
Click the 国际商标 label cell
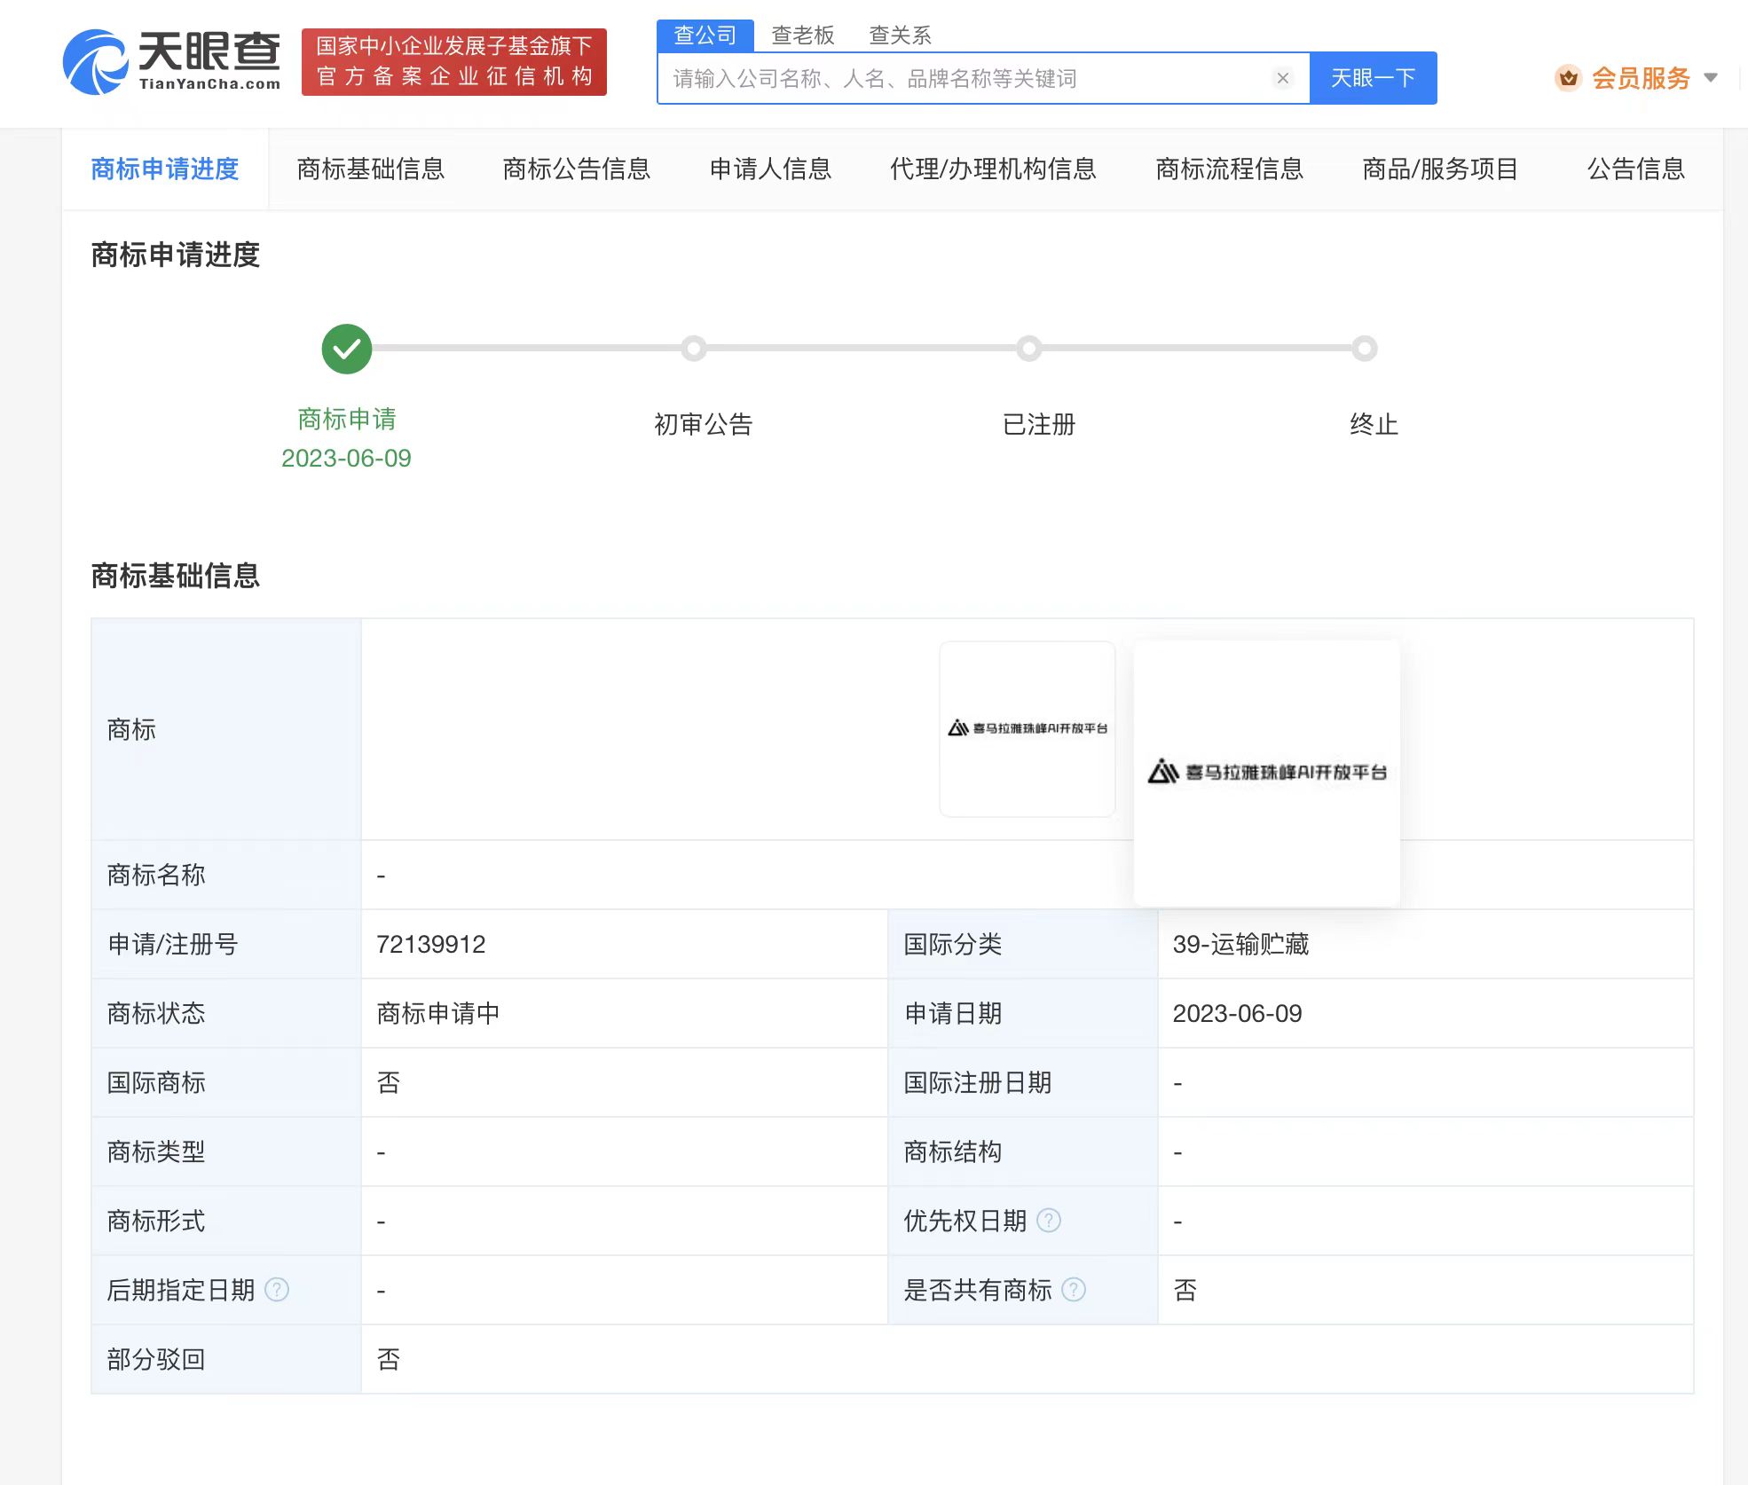(226, 1082)
